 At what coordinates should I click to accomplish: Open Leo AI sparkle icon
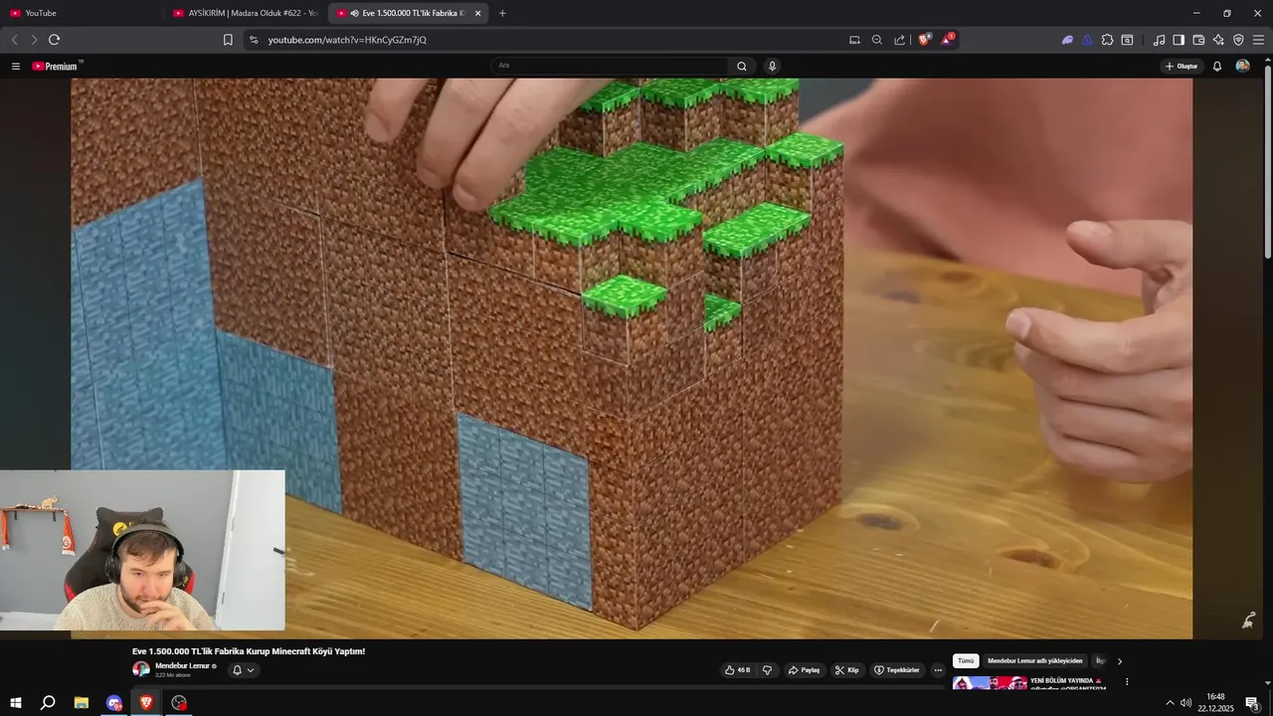(1218, 40)
